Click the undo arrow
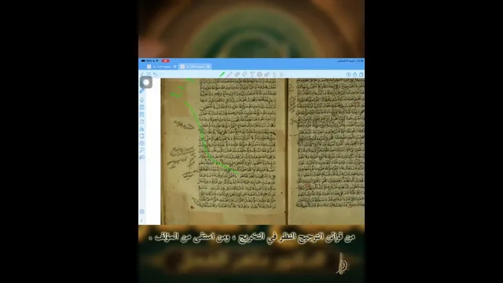 pyautogui.click(x=156, y=75)
